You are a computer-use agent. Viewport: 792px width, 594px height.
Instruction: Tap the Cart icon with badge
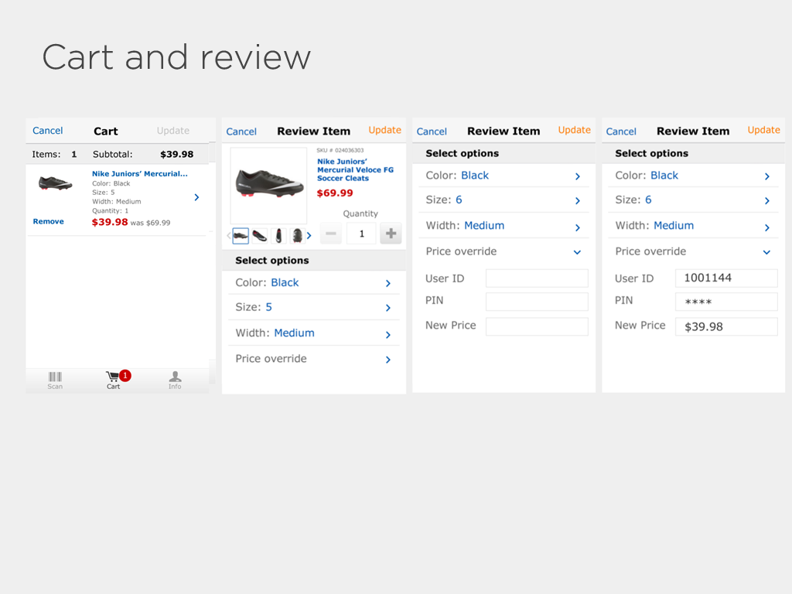pos(118,380)
